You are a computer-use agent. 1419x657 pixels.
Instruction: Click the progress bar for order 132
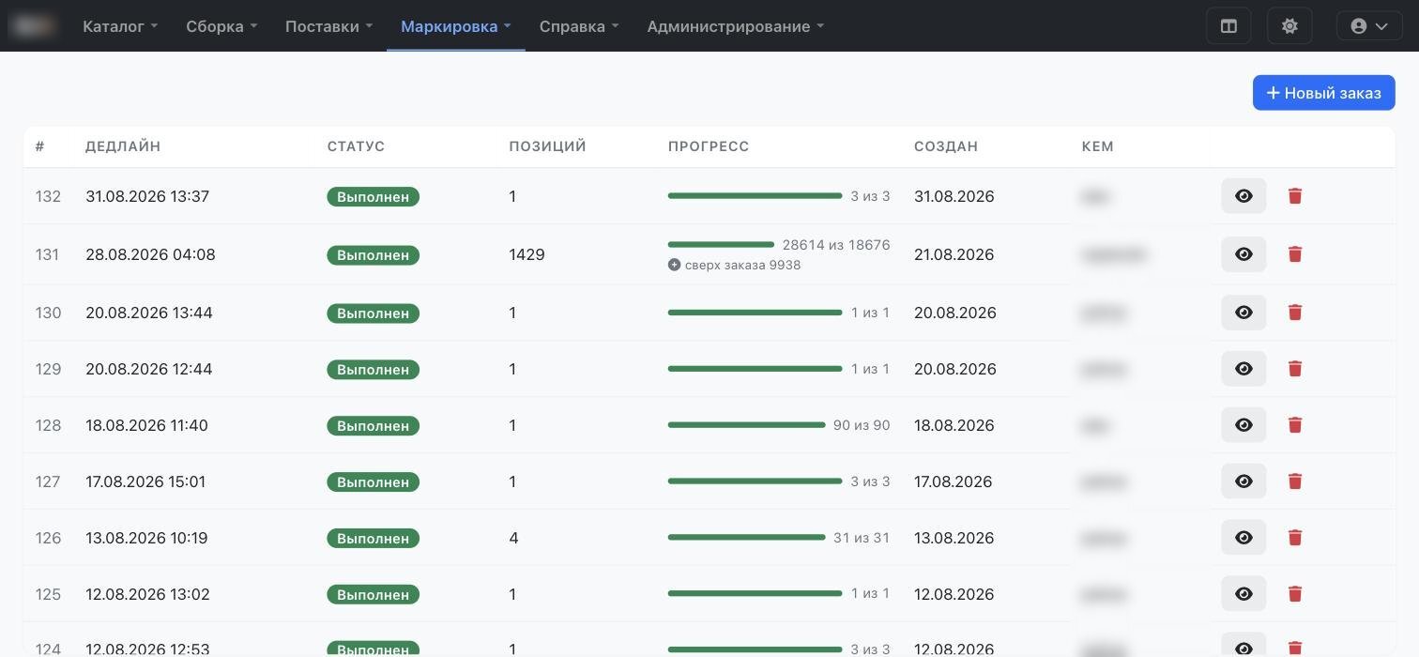[755, 196]
